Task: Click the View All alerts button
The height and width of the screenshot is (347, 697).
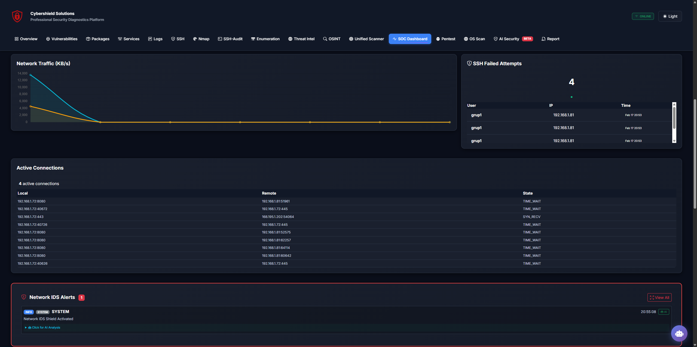Action: pos(659,297)
